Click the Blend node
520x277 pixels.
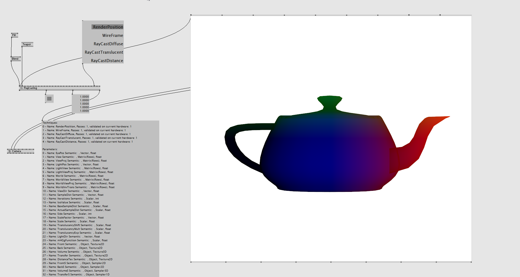pos(15,59)
